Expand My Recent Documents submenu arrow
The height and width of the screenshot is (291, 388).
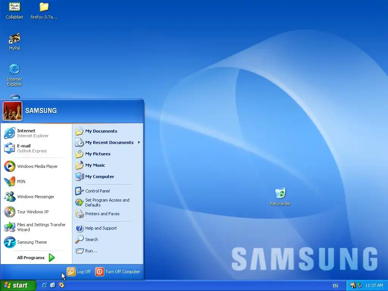click(139, 142)
